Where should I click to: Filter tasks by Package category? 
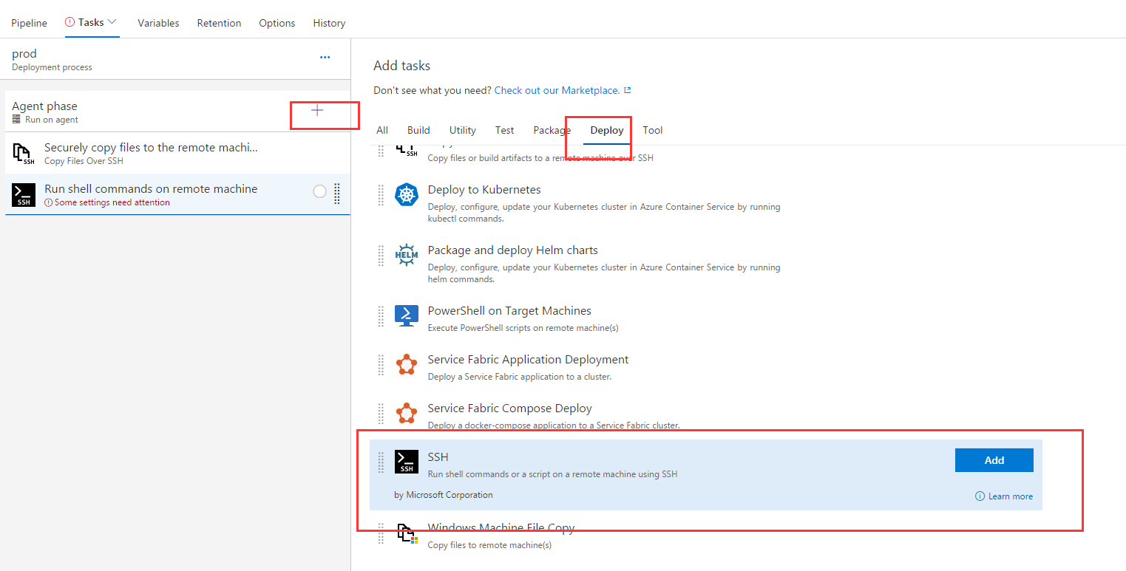[552, 130]
